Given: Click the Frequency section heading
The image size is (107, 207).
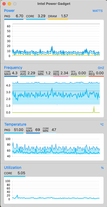Looking at the screenshot, I should pyautogui.click(x=13, y=68).
